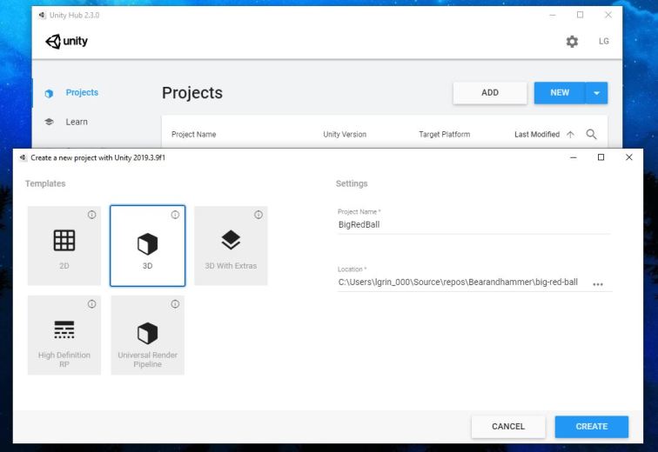Minimize the Unity Hub window
658x452 pixels.
pyautogui.click(x=552, y=15)
